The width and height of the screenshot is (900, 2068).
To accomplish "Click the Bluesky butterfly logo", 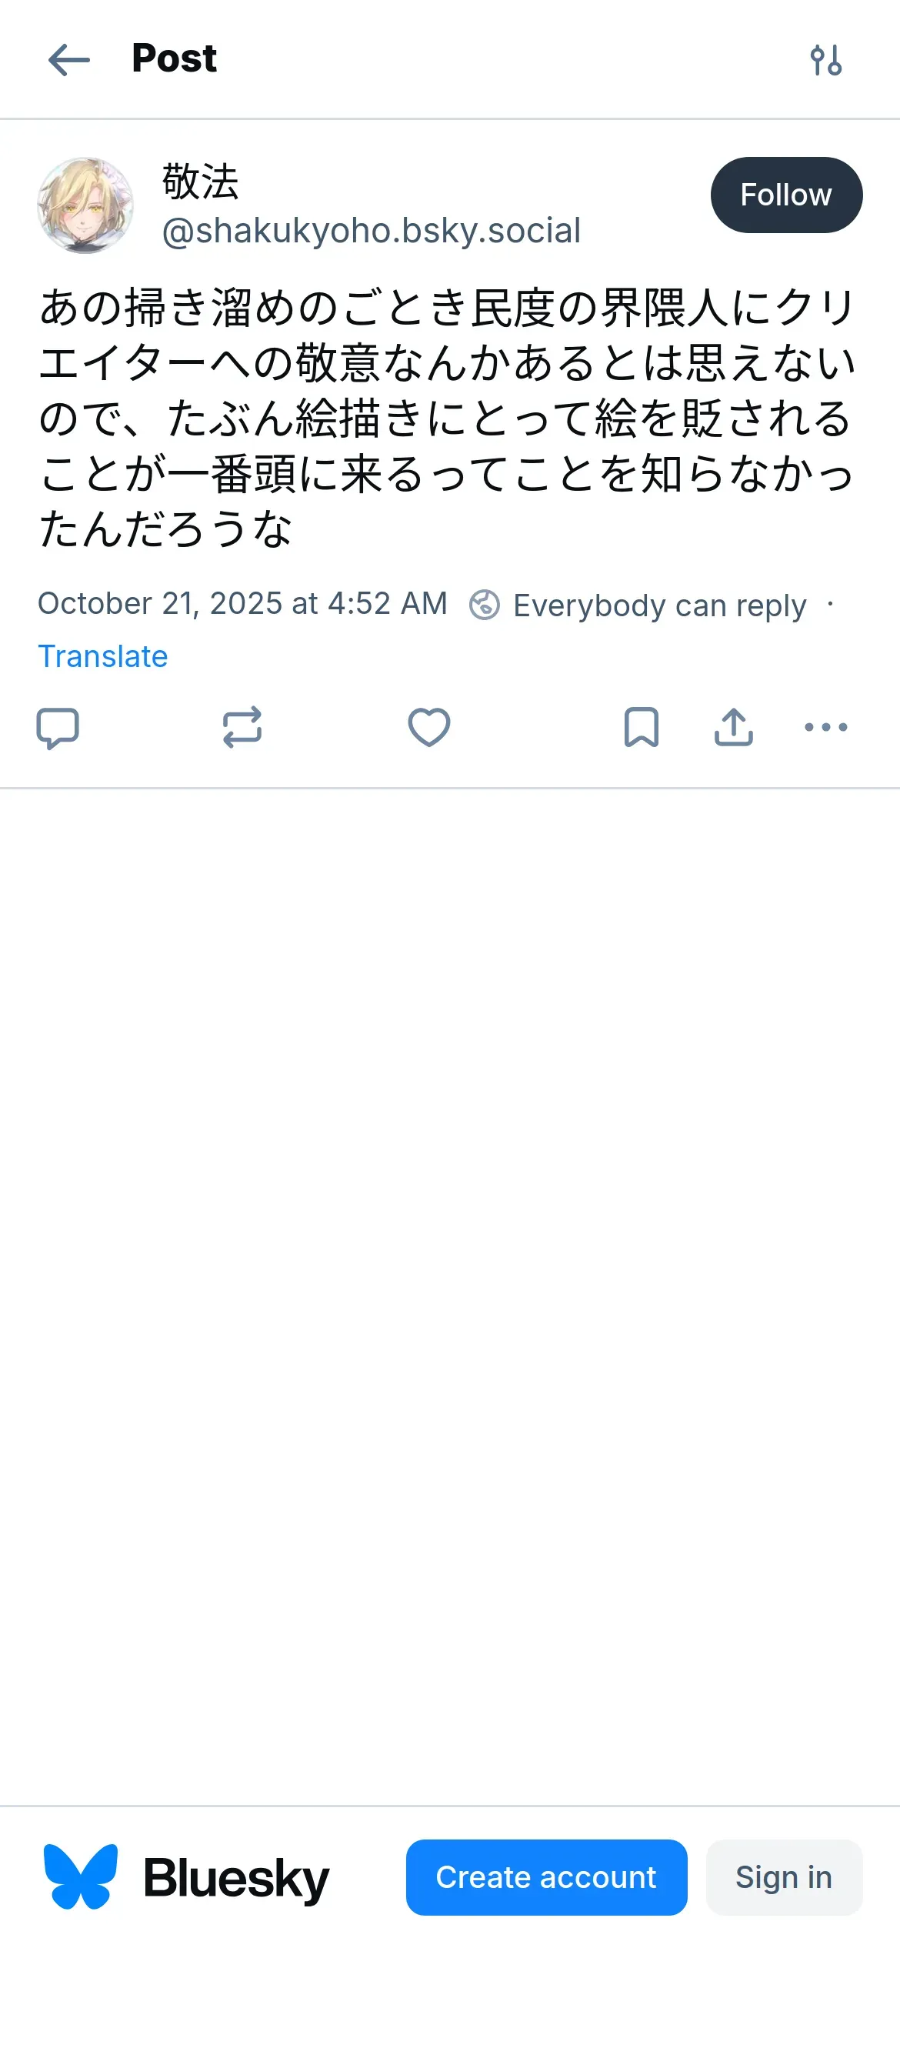I will (80, 1877).
